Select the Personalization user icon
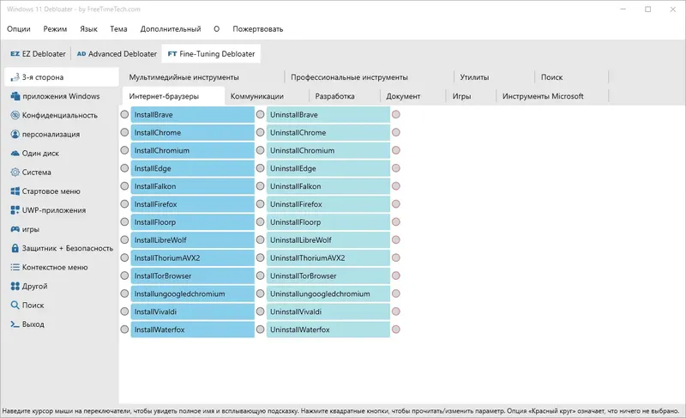This screenshot has height=418, width=686. (x=15, y=134)
